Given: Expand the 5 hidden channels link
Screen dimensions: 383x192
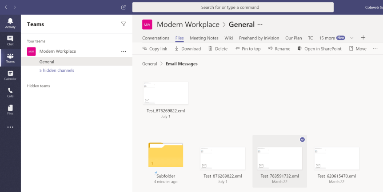Looking at the screenshot, I should [x=56, y=71].
